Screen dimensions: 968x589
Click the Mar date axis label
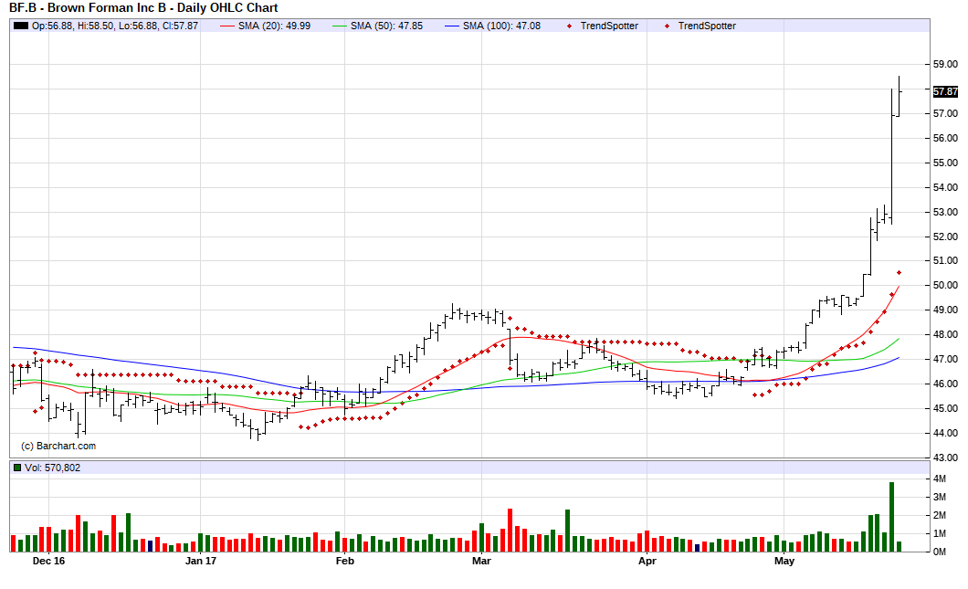[x=481, y=561]
